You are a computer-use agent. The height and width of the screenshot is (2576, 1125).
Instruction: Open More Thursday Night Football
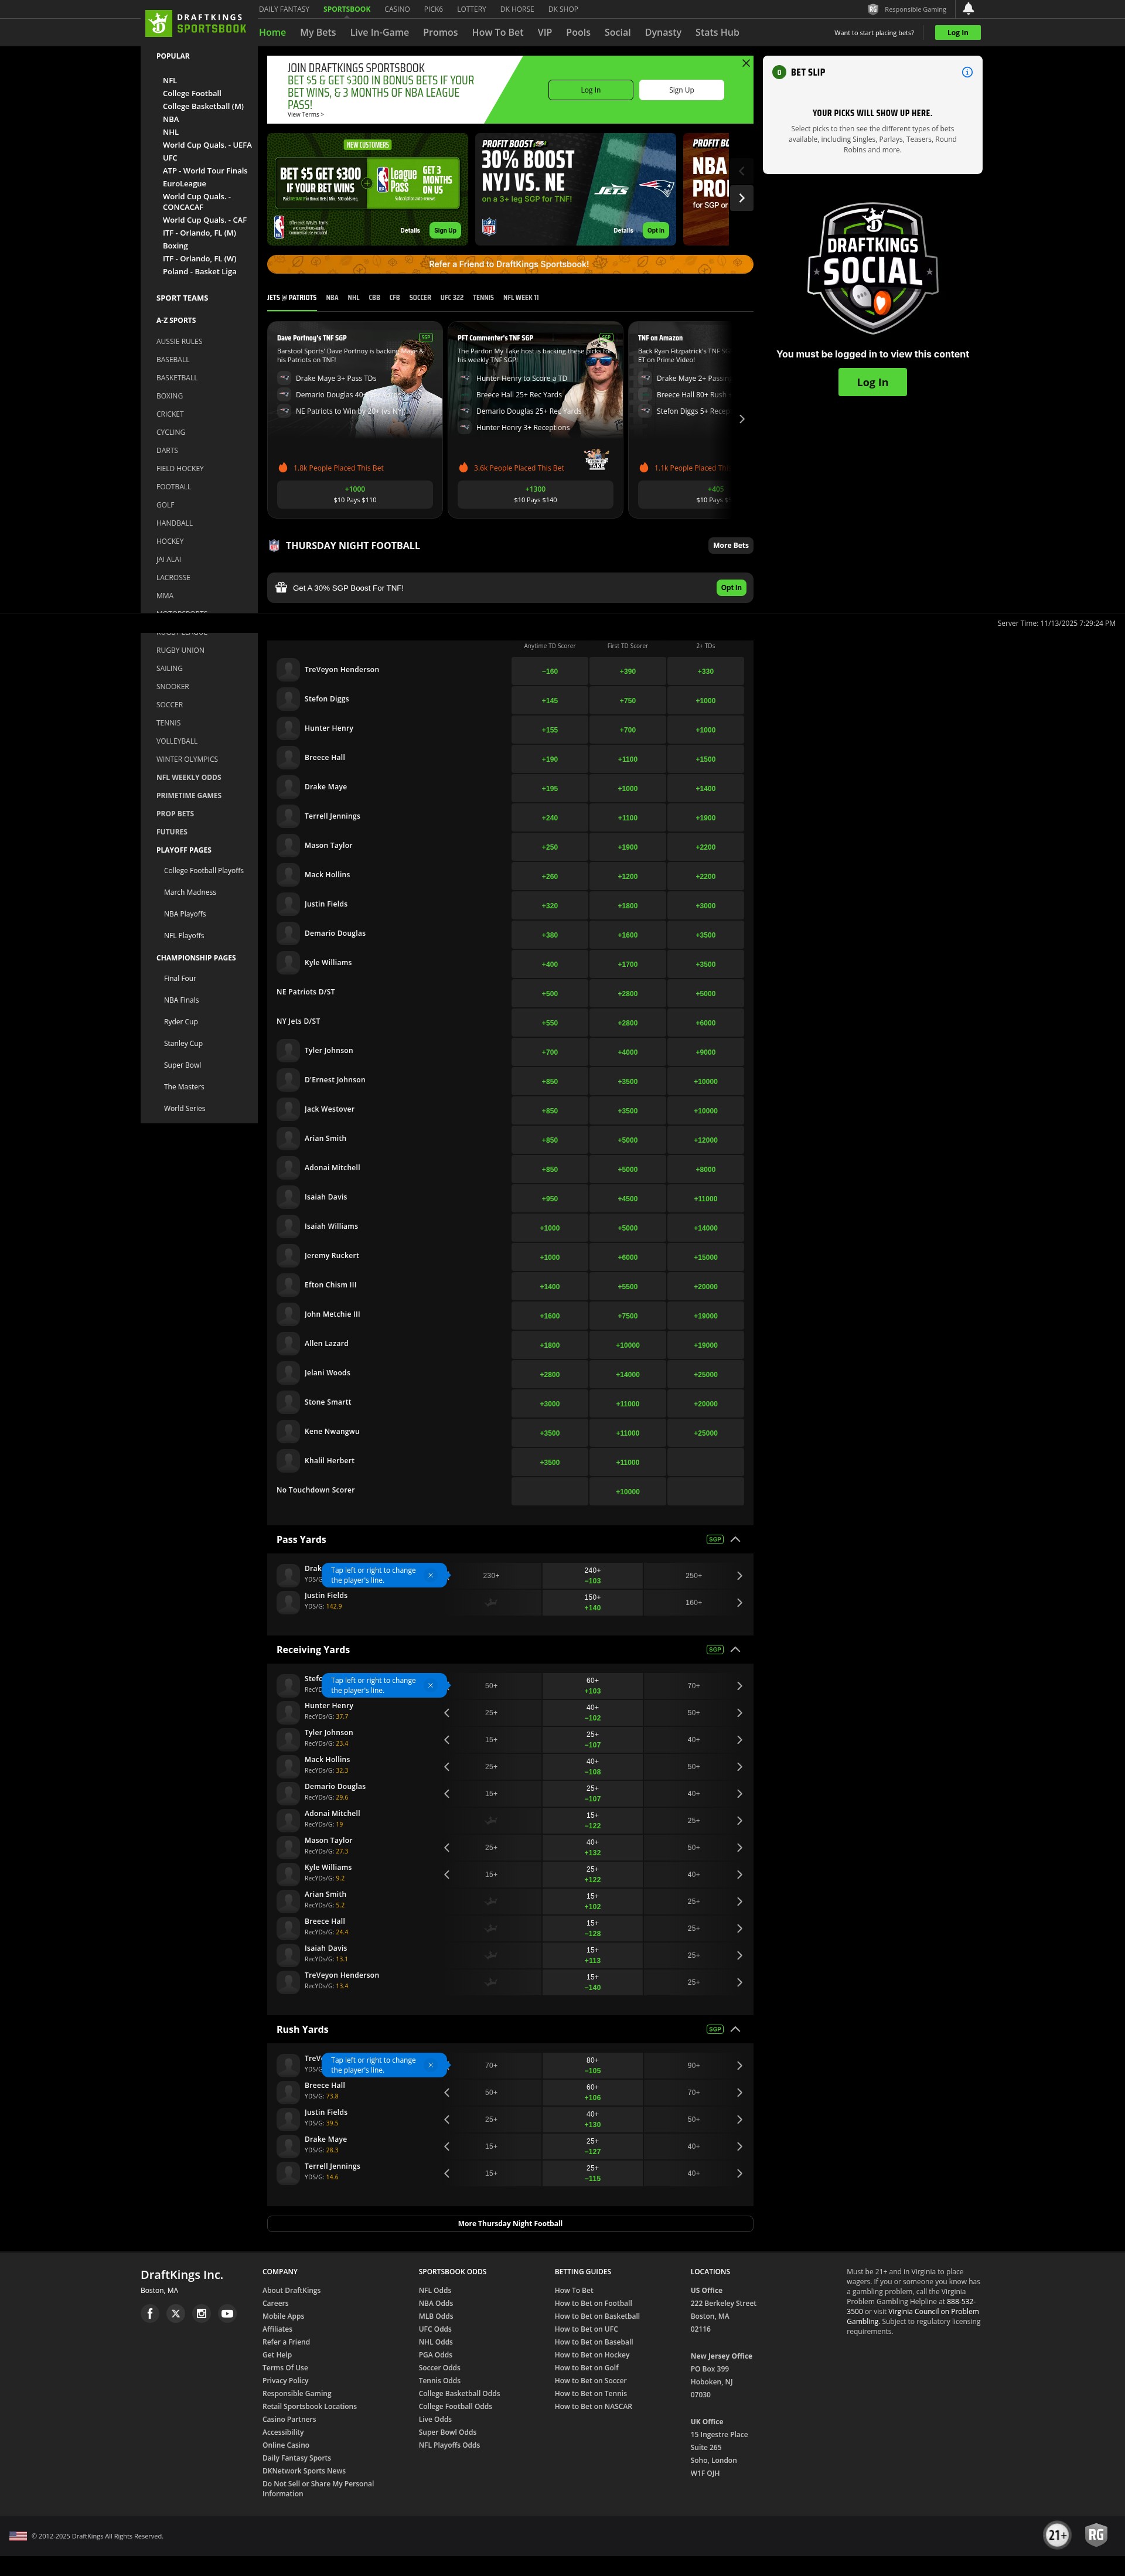(510, 2223)
